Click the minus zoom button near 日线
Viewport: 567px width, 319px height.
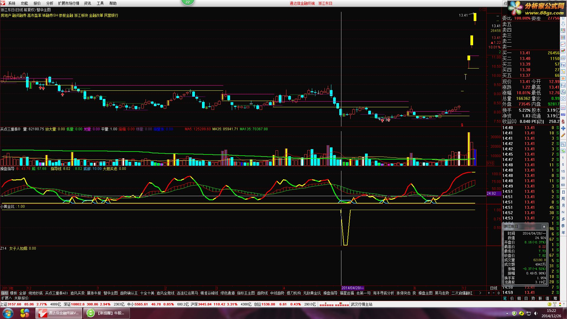(493, 293)
